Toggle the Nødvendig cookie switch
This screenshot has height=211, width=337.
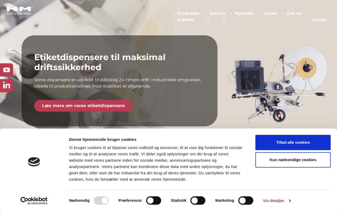point(101,200)
